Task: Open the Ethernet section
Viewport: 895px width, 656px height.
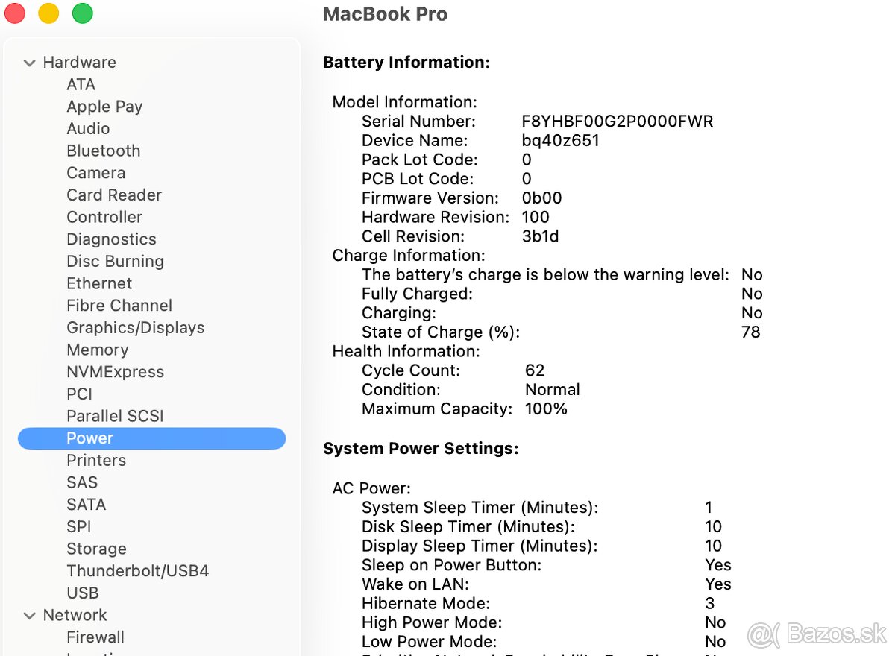Action: coord(99,283)
